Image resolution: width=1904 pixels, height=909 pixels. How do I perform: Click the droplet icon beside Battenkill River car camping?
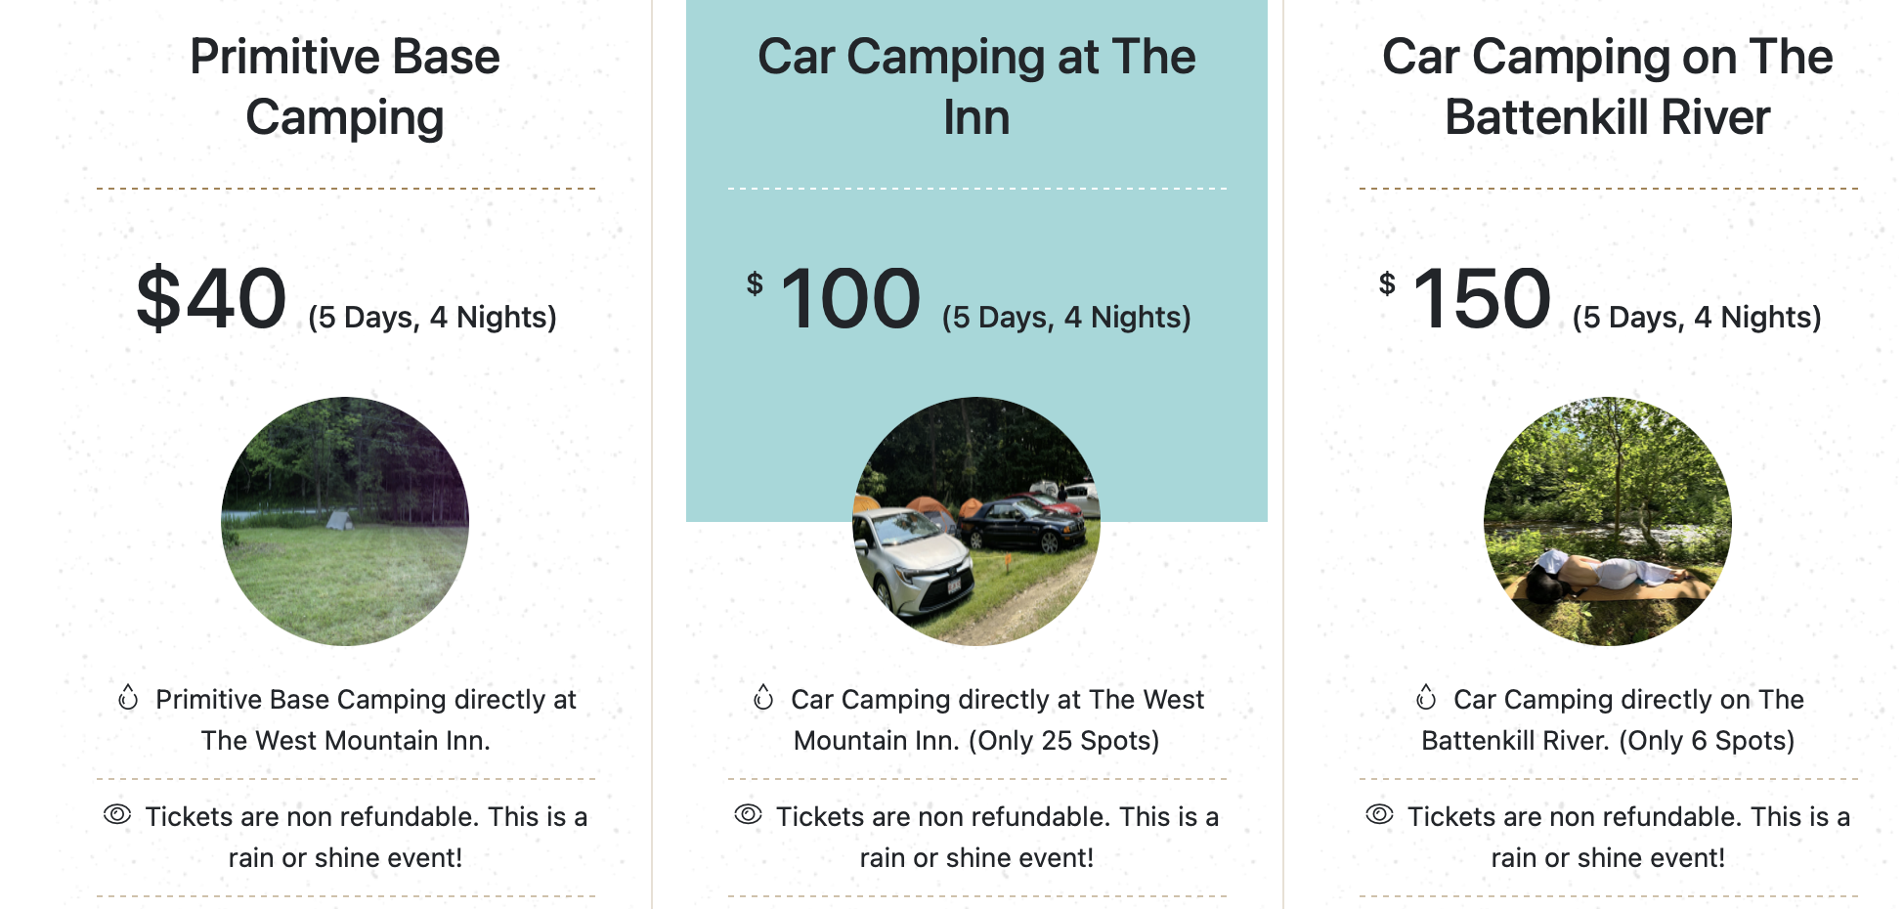tap(1426, 698)
